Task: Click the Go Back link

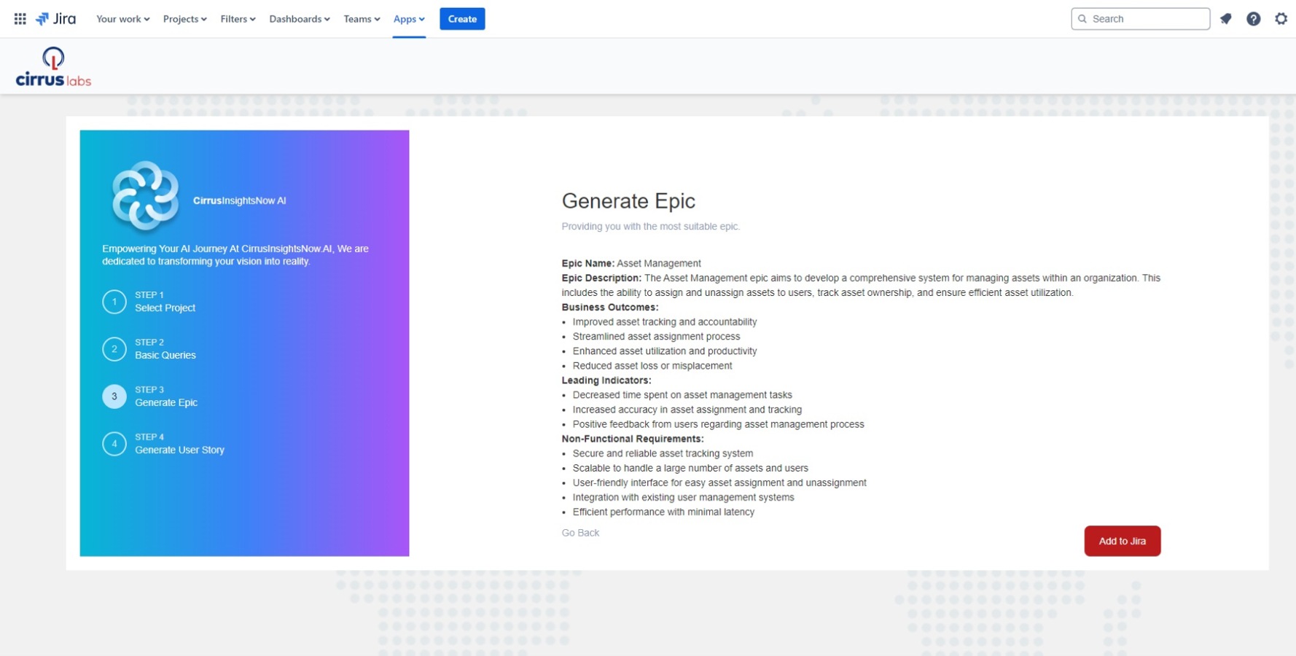Action: pyautogui.click(x=580, y=533)
